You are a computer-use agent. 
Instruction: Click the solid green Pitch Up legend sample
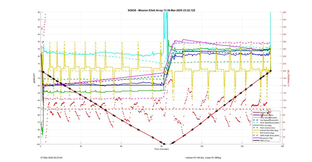coord(256,125)
